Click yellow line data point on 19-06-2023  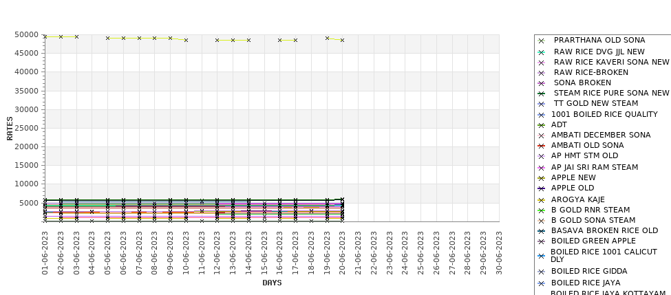pos(327,38)
